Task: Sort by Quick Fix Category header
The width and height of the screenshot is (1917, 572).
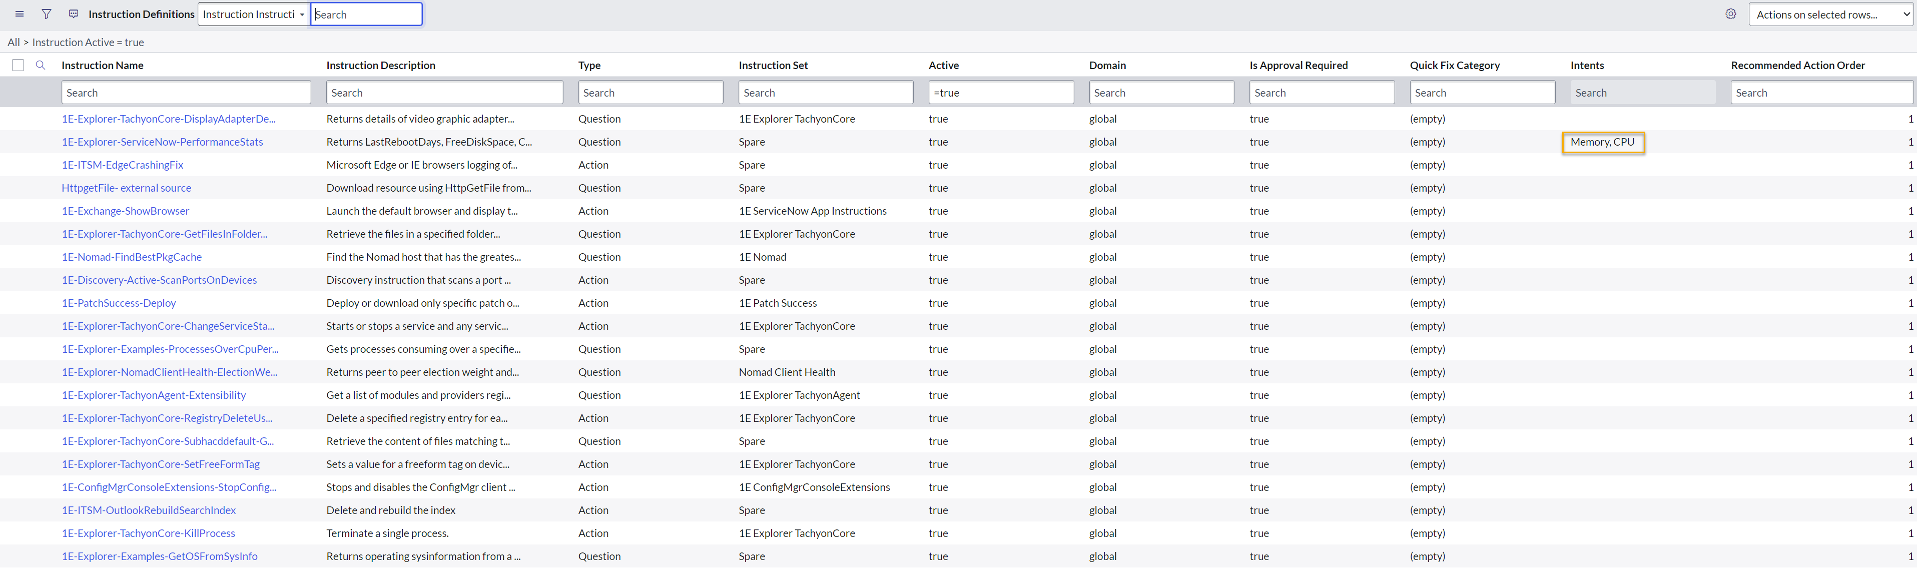Action: point(1454,66)
